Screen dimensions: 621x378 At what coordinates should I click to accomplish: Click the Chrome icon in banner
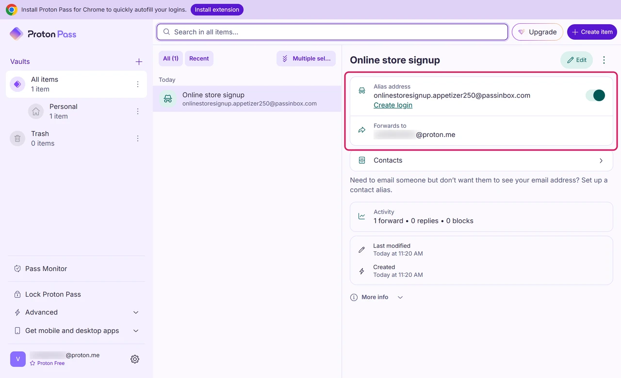coord(12,10)
